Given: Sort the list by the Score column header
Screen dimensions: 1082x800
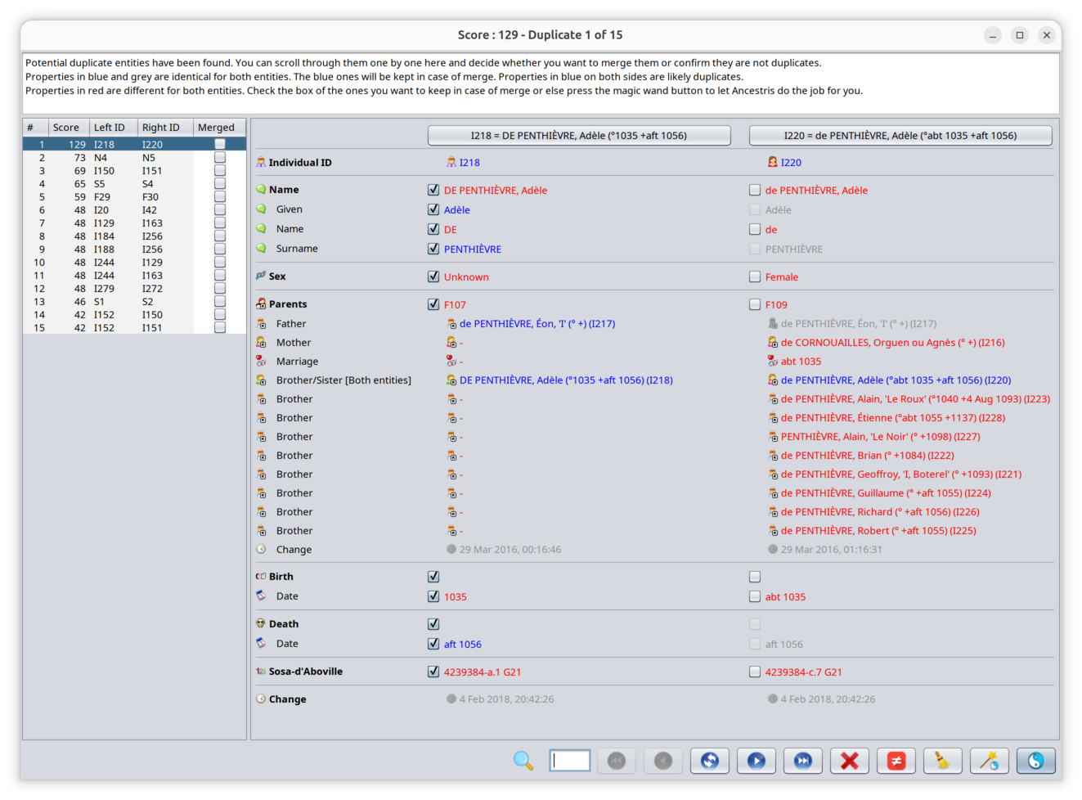Looking at the screenshot, I should pos(66,128).
